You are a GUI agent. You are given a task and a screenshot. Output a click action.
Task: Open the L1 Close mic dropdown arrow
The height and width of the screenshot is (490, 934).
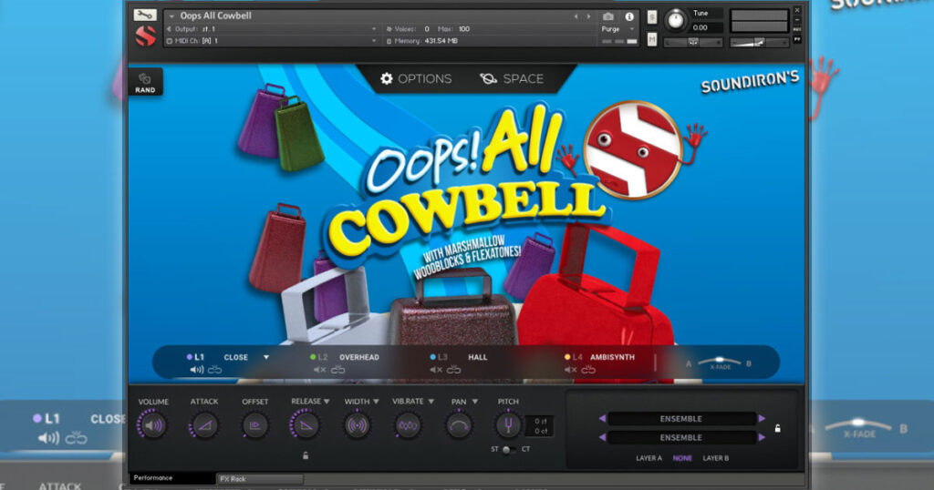click(266, 357)
